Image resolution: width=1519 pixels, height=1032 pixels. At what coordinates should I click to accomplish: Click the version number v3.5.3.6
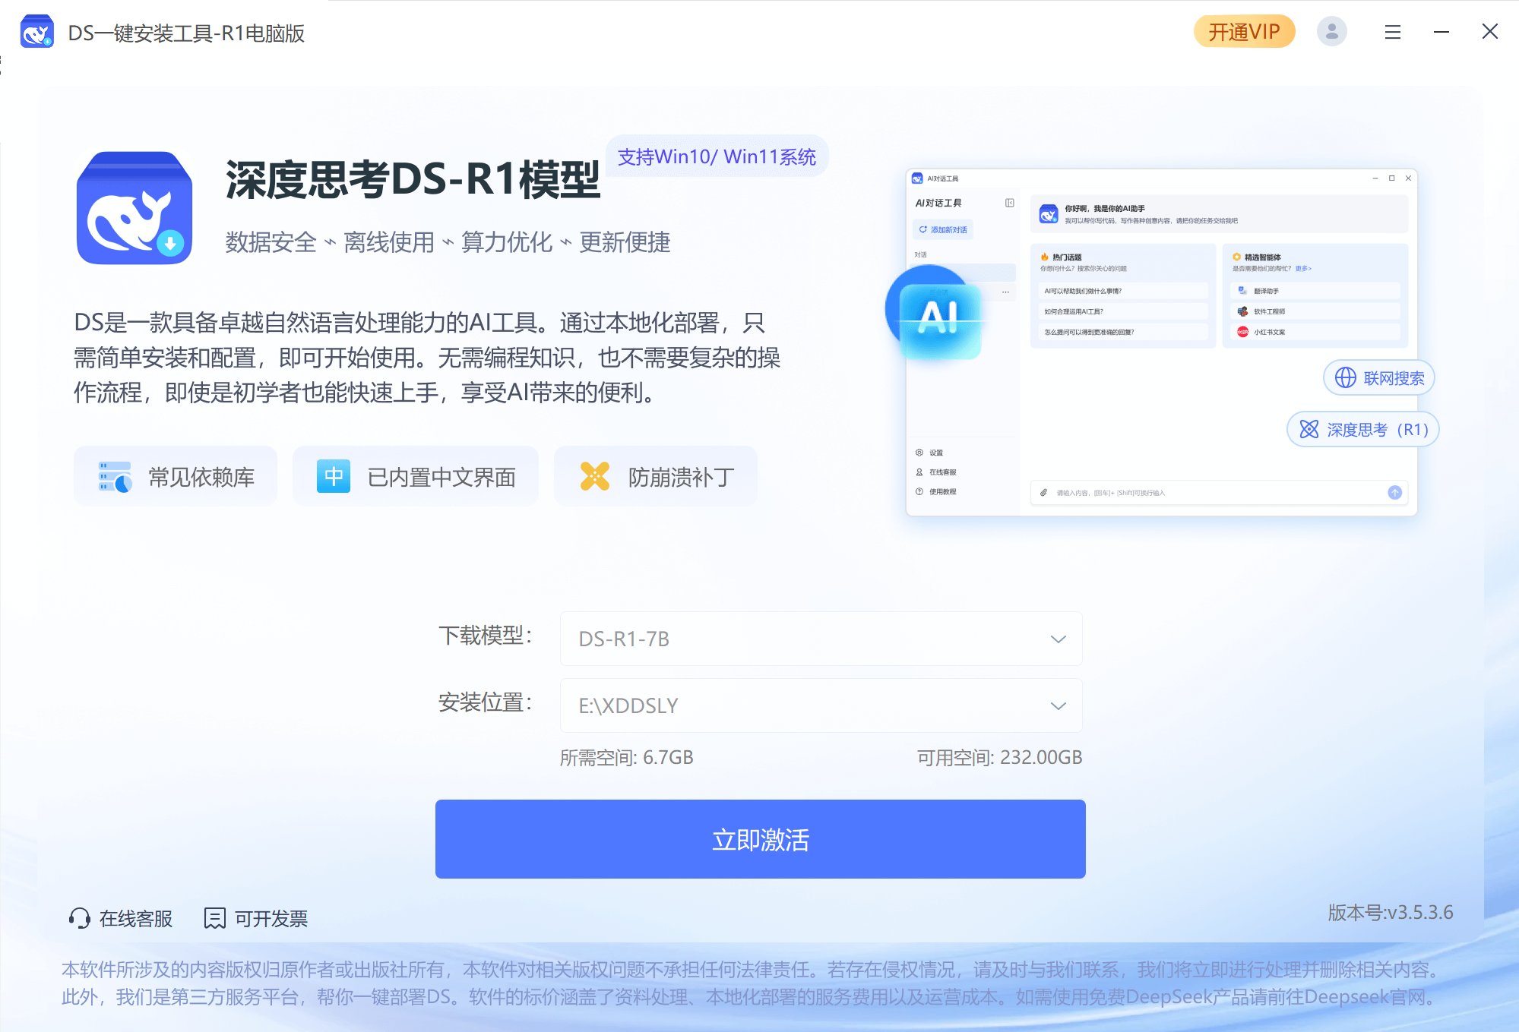(1390, 912)
